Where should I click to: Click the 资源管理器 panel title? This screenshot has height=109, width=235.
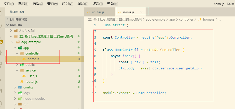(17, 12)
